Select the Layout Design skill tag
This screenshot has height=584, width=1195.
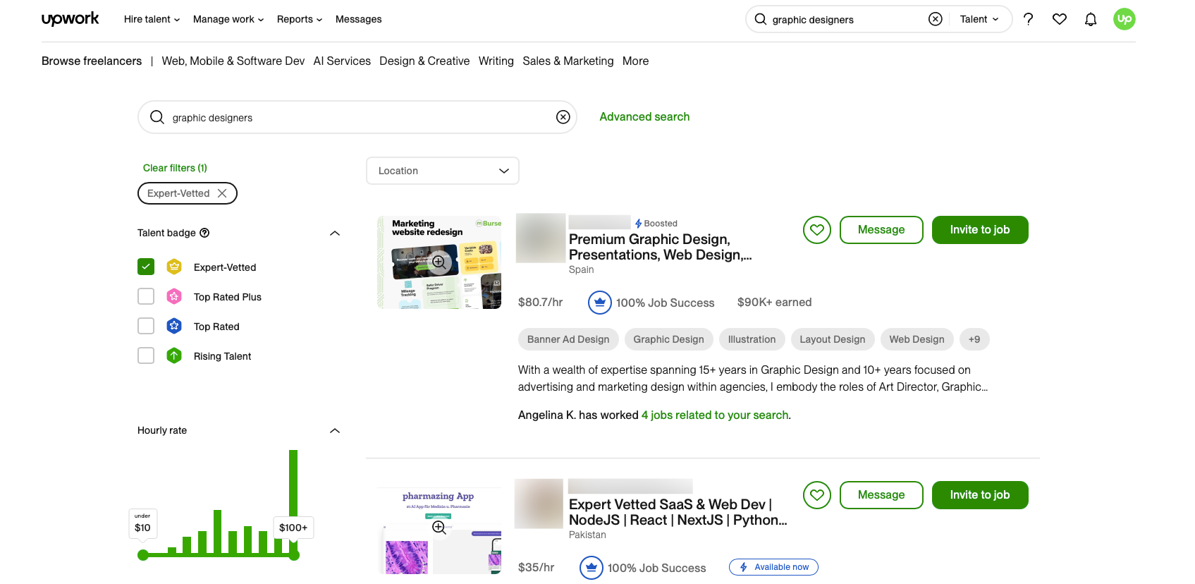(833, 339)
